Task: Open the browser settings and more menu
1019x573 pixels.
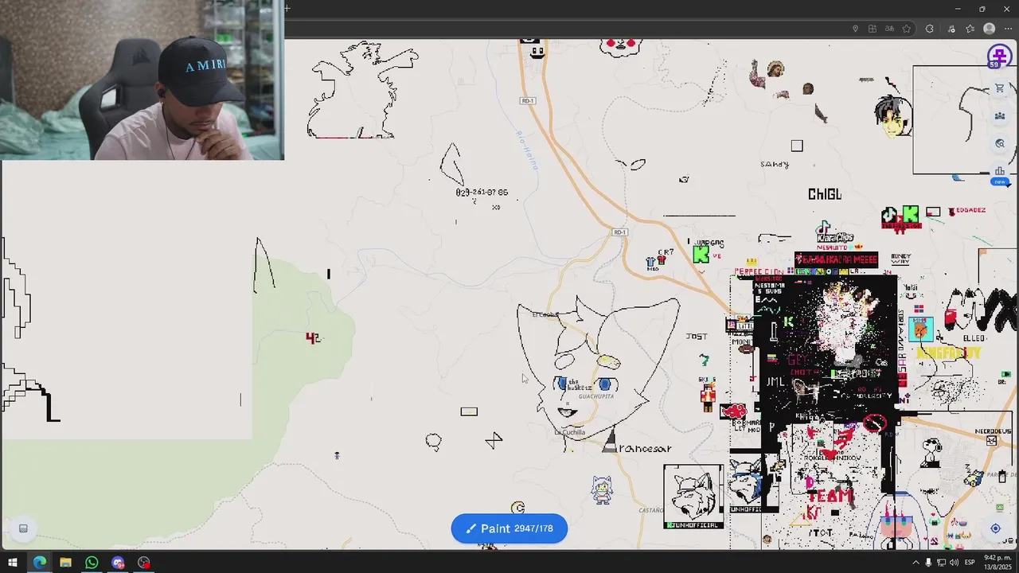Action: [x=1008, y=29]
